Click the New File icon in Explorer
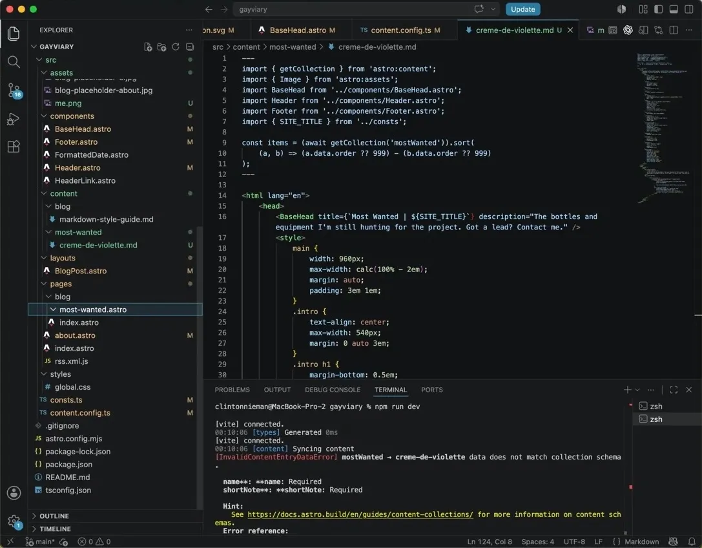Viewport: 702px width, 548px height. [x=148, y=47]
